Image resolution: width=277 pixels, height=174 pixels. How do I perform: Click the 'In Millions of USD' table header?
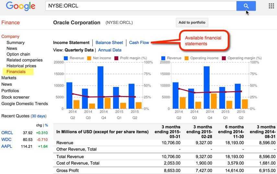102,132
